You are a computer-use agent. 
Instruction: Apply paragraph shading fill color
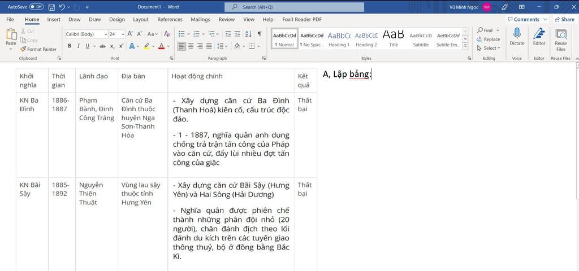(237, 46)
